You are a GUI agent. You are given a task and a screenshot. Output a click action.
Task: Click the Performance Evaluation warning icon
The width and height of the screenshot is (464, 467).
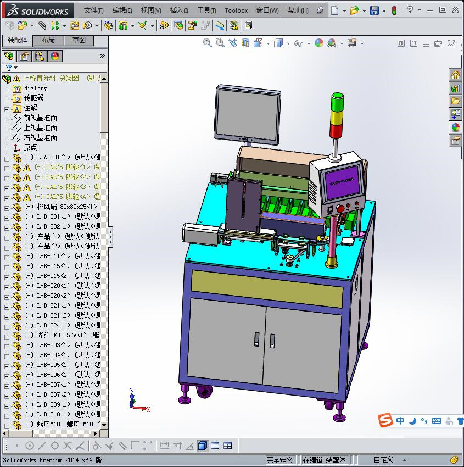pos(234,26)
